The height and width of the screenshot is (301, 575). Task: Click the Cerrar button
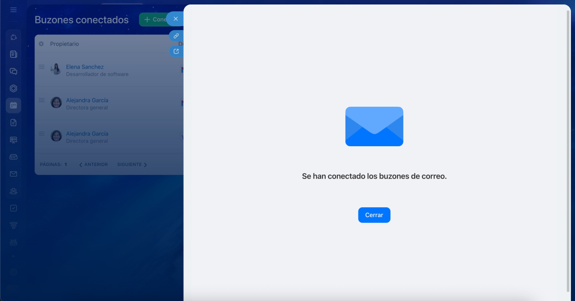point(374,215)
